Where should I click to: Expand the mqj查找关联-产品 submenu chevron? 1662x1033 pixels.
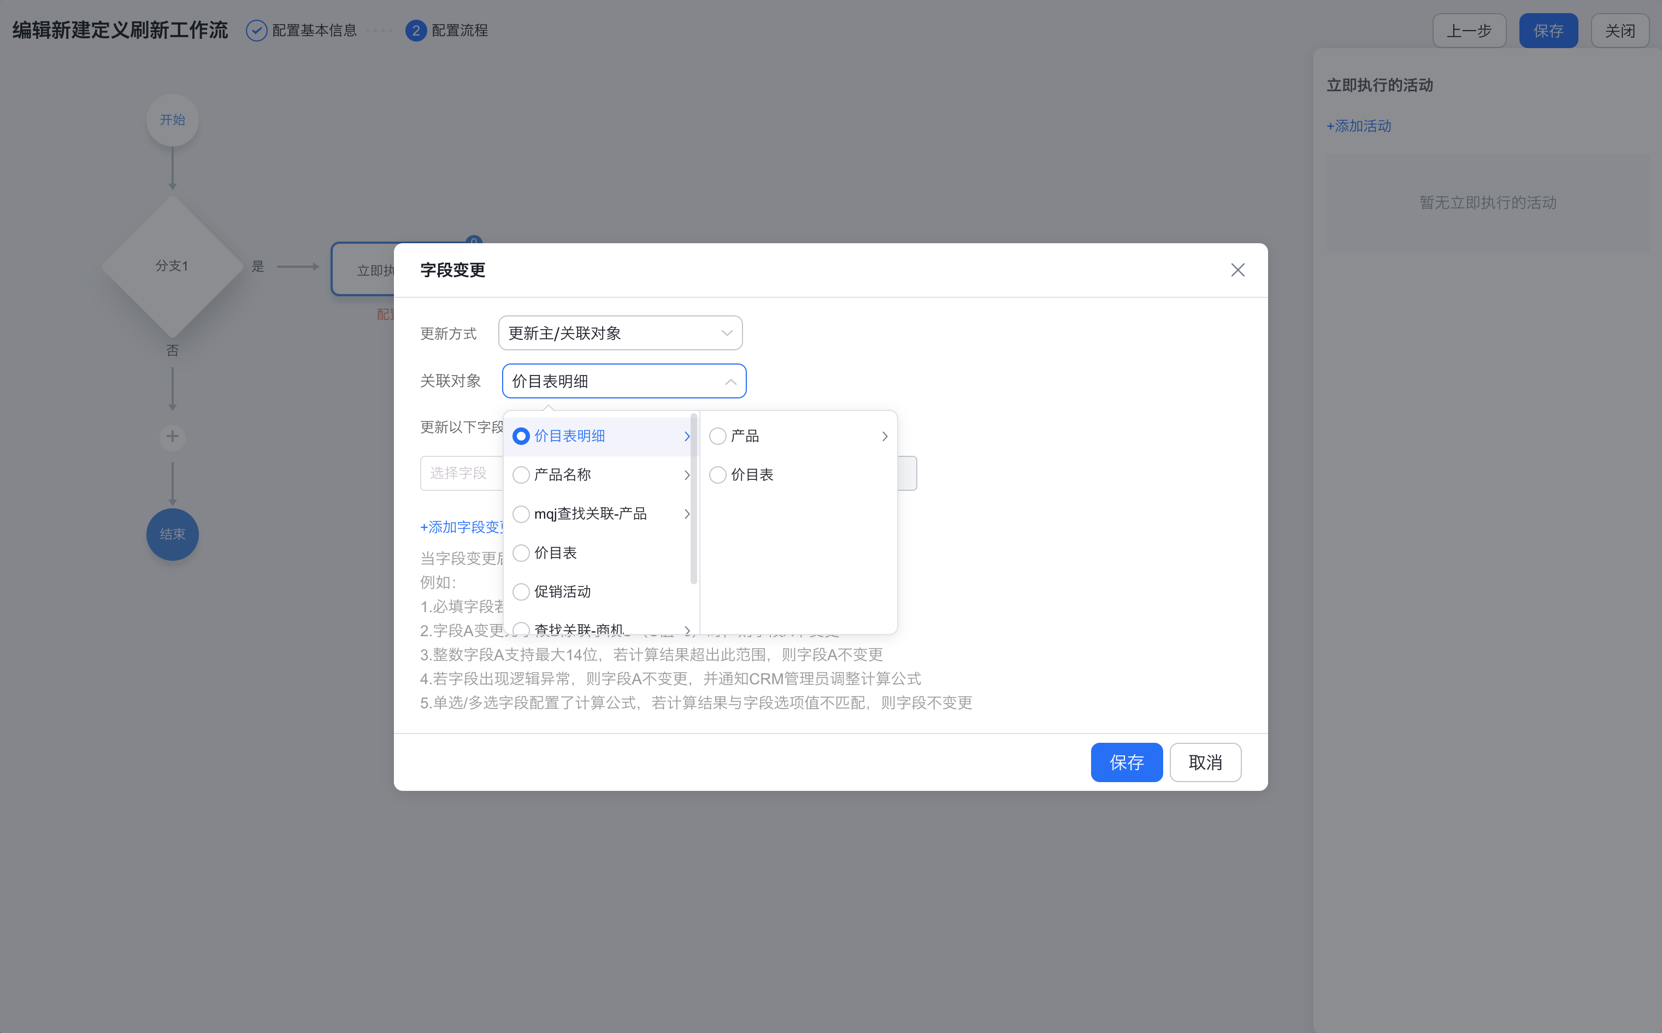point(686,514)
